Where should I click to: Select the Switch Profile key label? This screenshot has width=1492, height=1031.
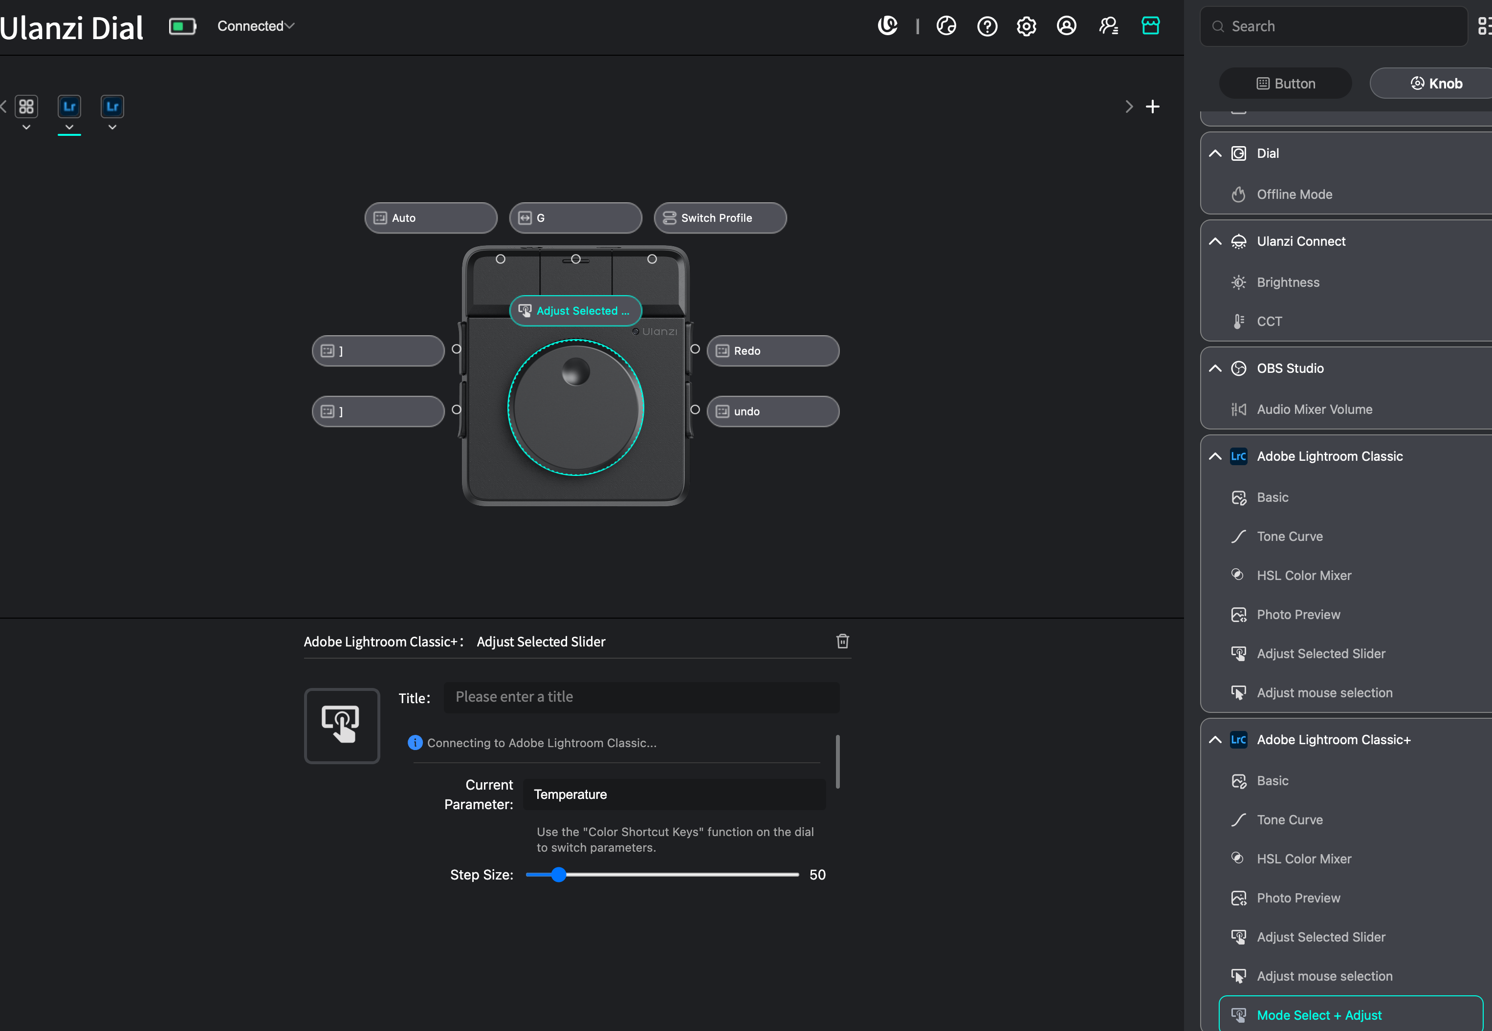721,218
